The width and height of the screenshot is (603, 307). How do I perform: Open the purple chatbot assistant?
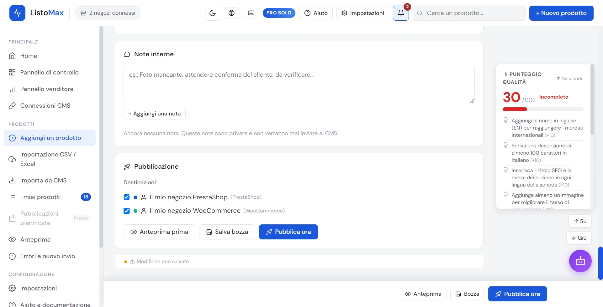pos(580,261)
